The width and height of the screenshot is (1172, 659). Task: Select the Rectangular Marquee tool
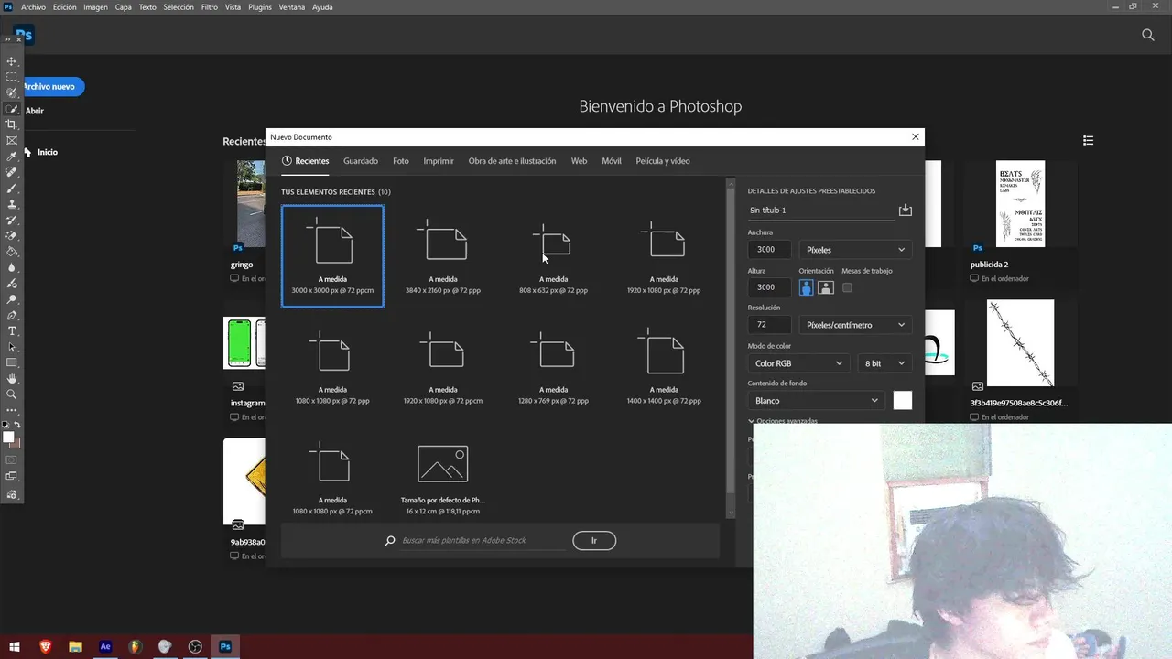click(x=12, y=77)
